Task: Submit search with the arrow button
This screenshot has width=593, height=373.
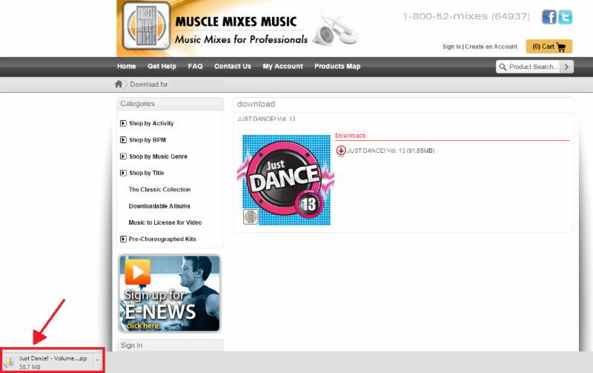Action: 566,67
